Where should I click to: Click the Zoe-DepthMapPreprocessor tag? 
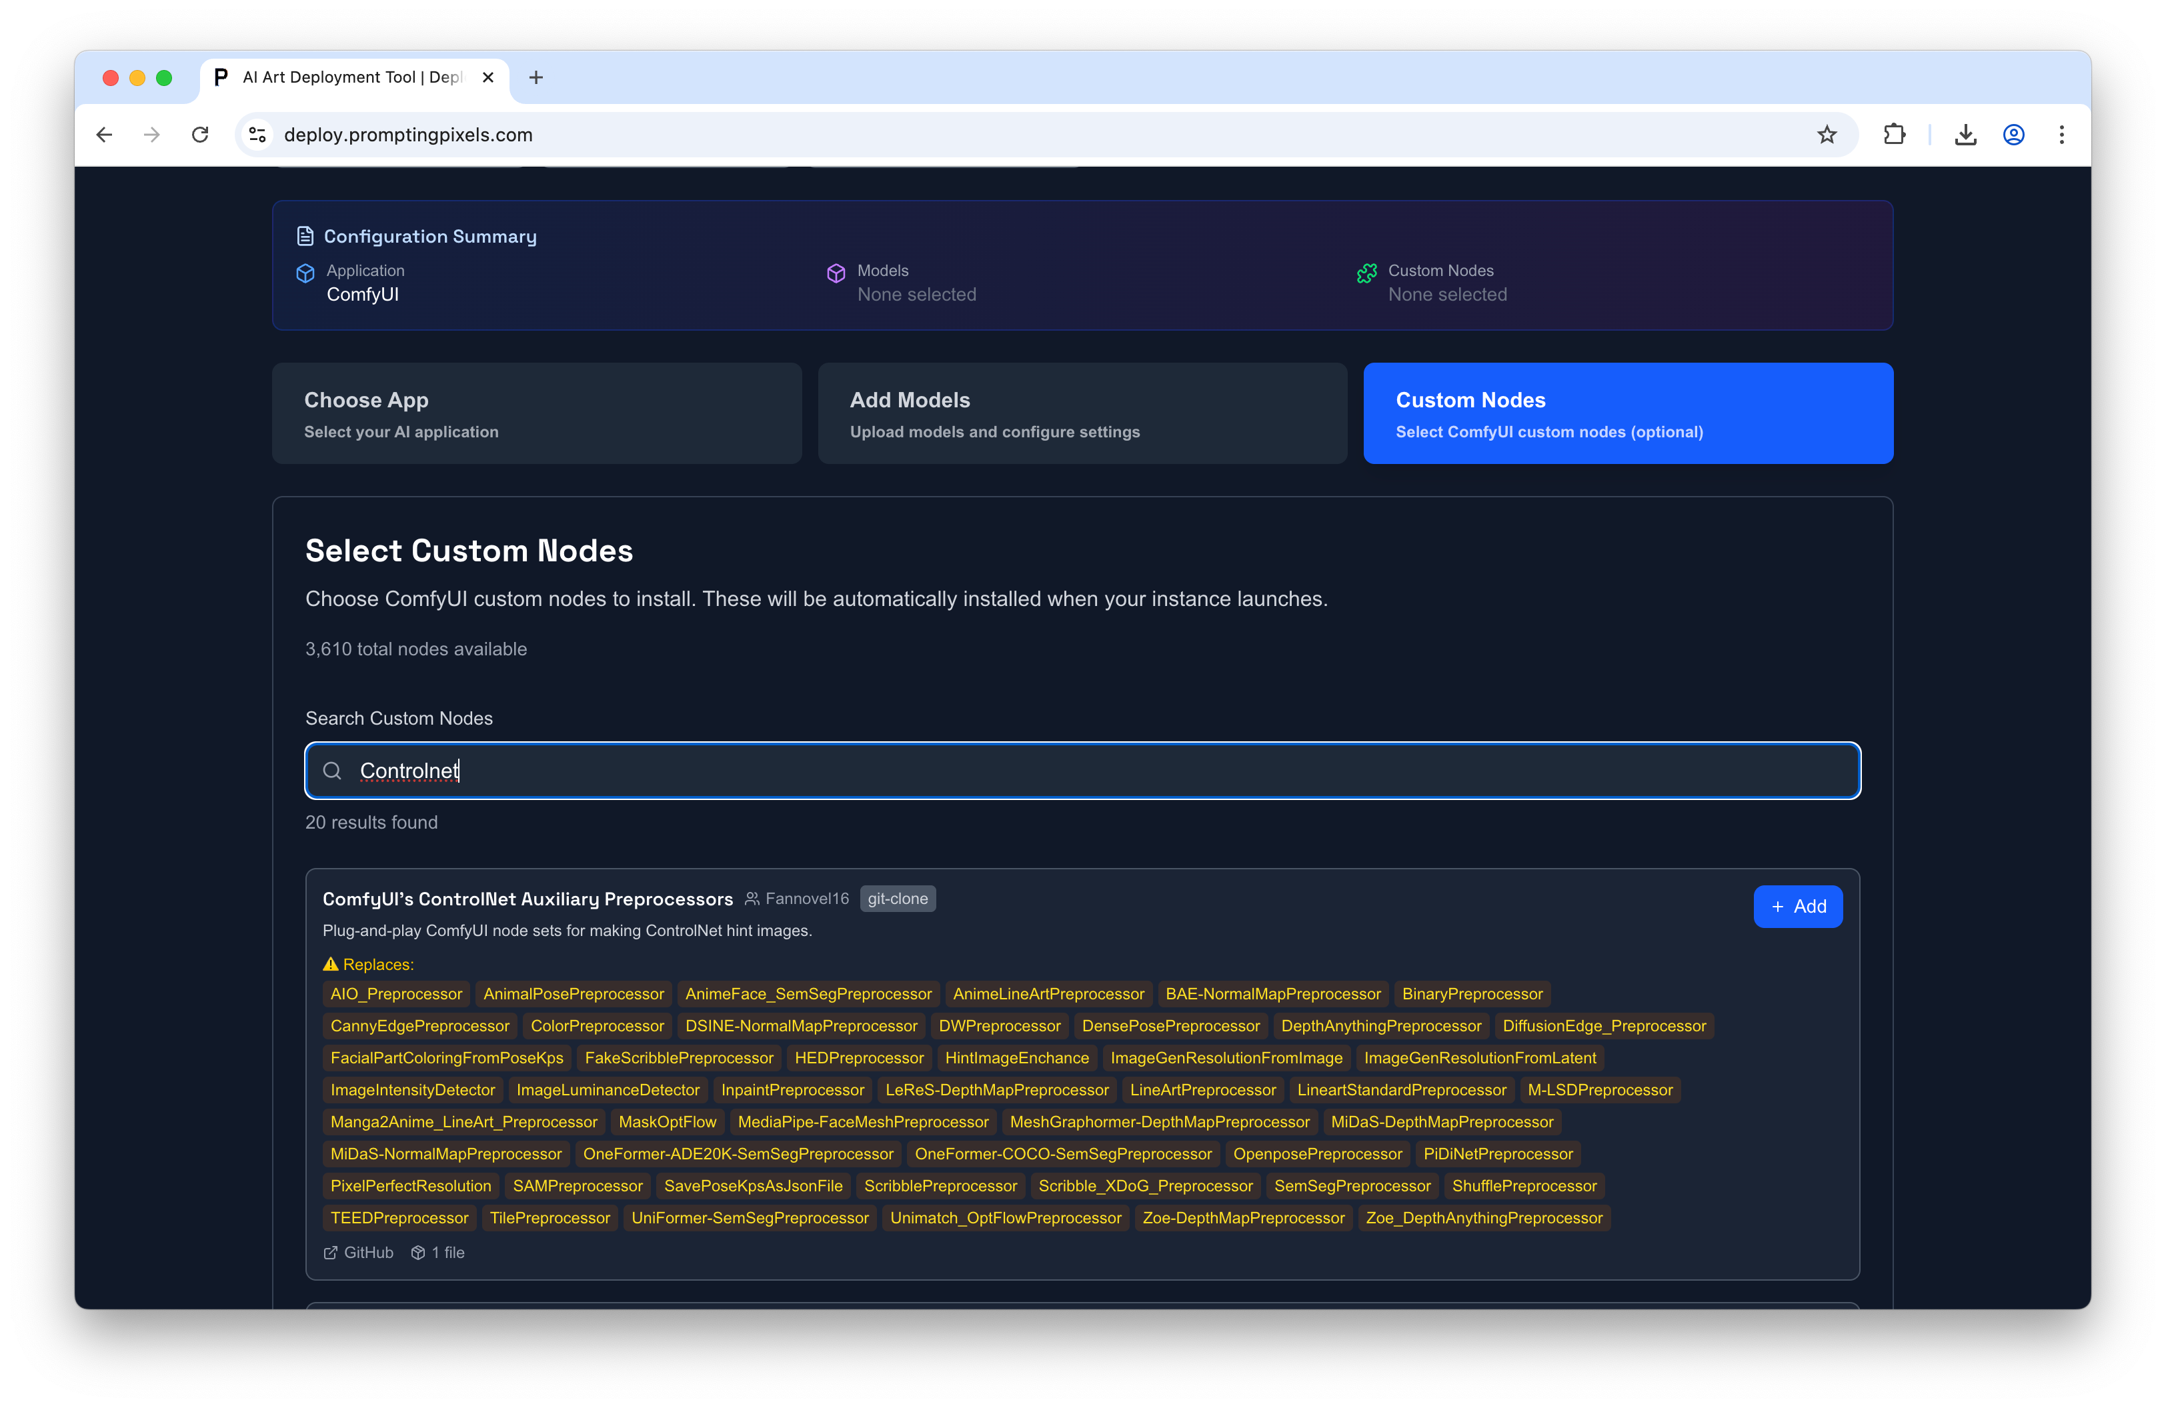click(1243, 1218)
